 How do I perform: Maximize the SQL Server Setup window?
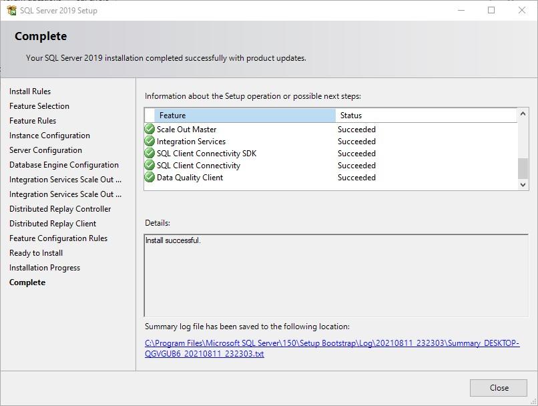tap(491, 10)
